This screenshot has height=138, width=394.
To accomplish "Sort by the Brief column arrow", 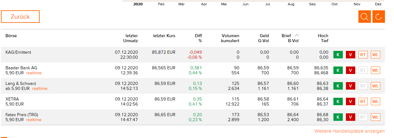I will click(x=297, y=36).
